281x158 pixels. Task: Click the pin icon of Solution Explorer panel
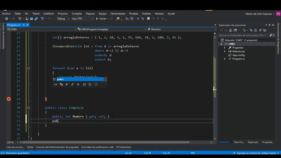[x=269, y=25]
